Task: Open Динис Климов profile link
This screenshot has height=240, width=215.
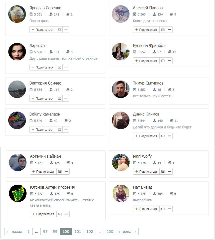Action: (x=146, y=114)
